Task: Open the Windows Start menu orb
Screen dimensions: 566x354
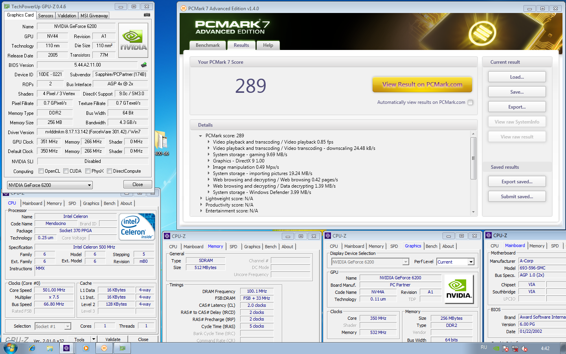Action: point(11,348)
